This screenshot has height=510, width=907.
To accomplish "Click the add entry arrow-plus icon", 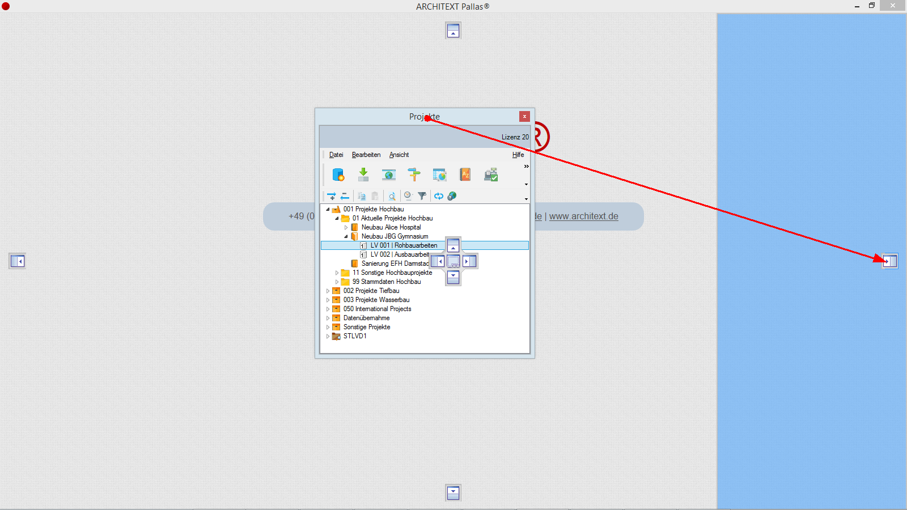I will [332, 196].
